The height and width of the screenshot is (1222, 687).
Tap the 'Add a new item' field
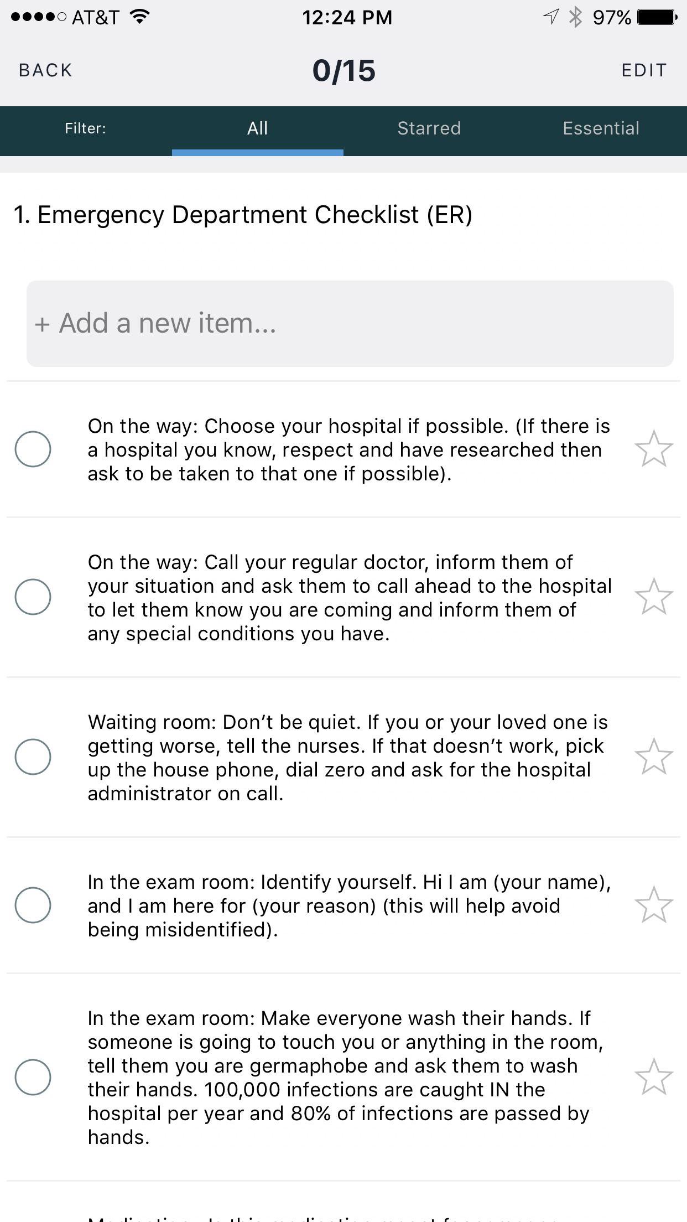[350, 324]
